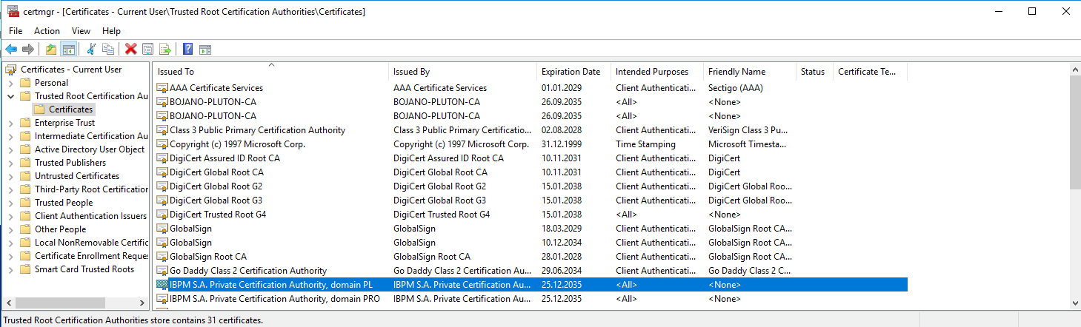Click Sectigo (AAA) friendly name cell
Image resolution: width=1081 pixels, height=327 pixels.
pyautogui.click(x=735, y=88)
